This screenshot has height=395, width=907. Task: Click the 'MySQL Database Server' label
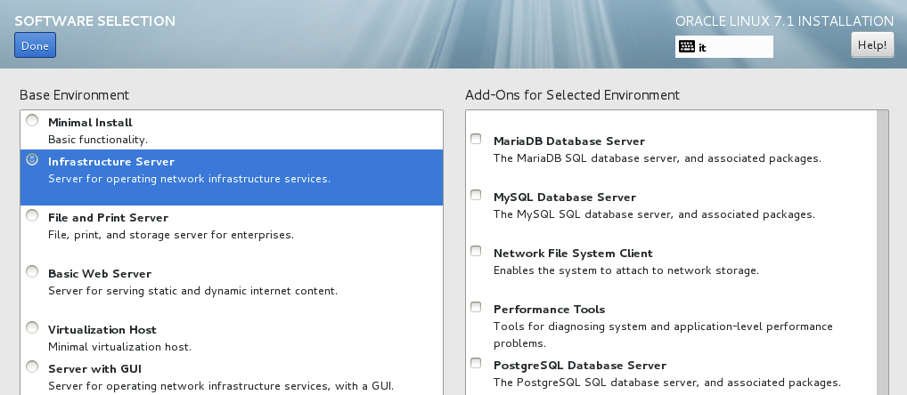[x=565, y=197]
